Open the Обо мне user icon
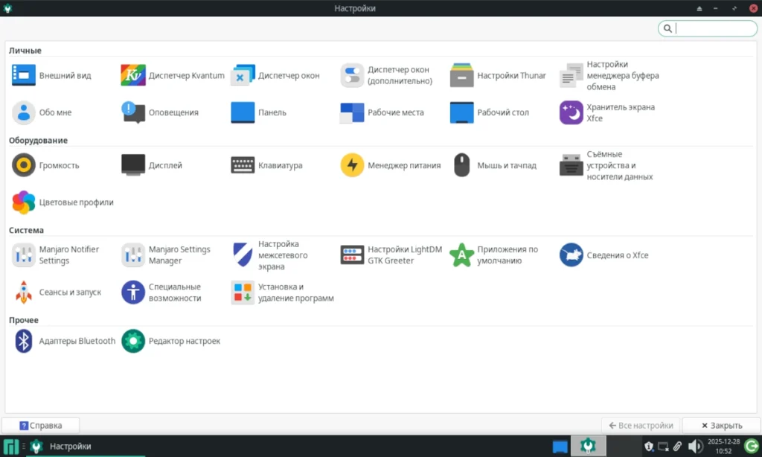 (x=23, y=112)
